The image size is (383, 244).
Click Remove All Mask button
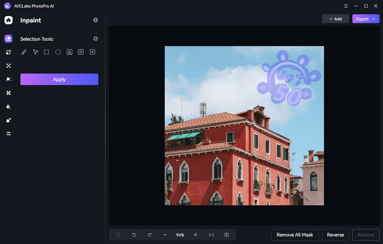point(295,235)
